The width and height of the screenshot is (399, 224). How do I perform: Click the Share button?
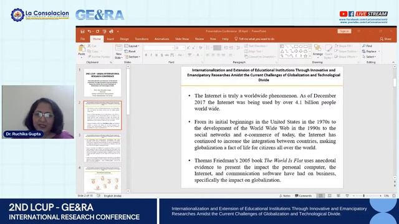click(x=385, y=39)
